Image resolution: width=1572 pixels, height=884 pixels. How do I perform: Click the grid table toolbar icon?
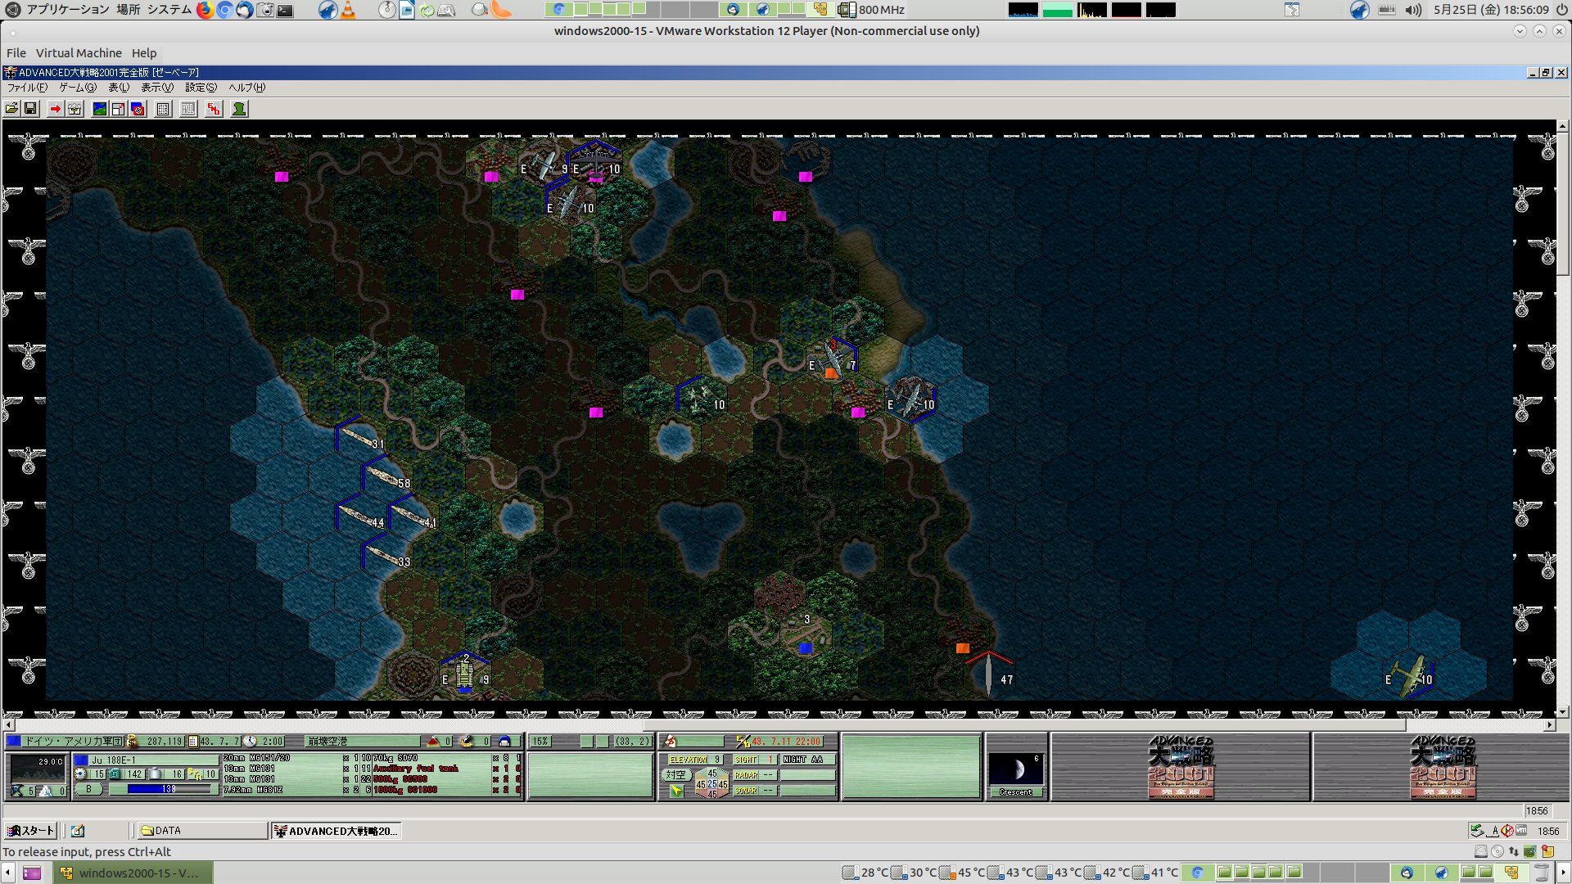[163, 109]
